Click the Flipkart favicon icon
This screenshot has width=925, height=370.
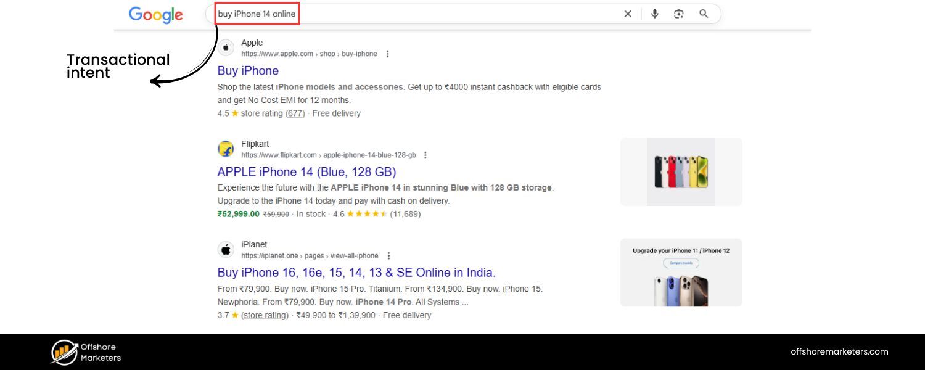(x=226, y=149)
